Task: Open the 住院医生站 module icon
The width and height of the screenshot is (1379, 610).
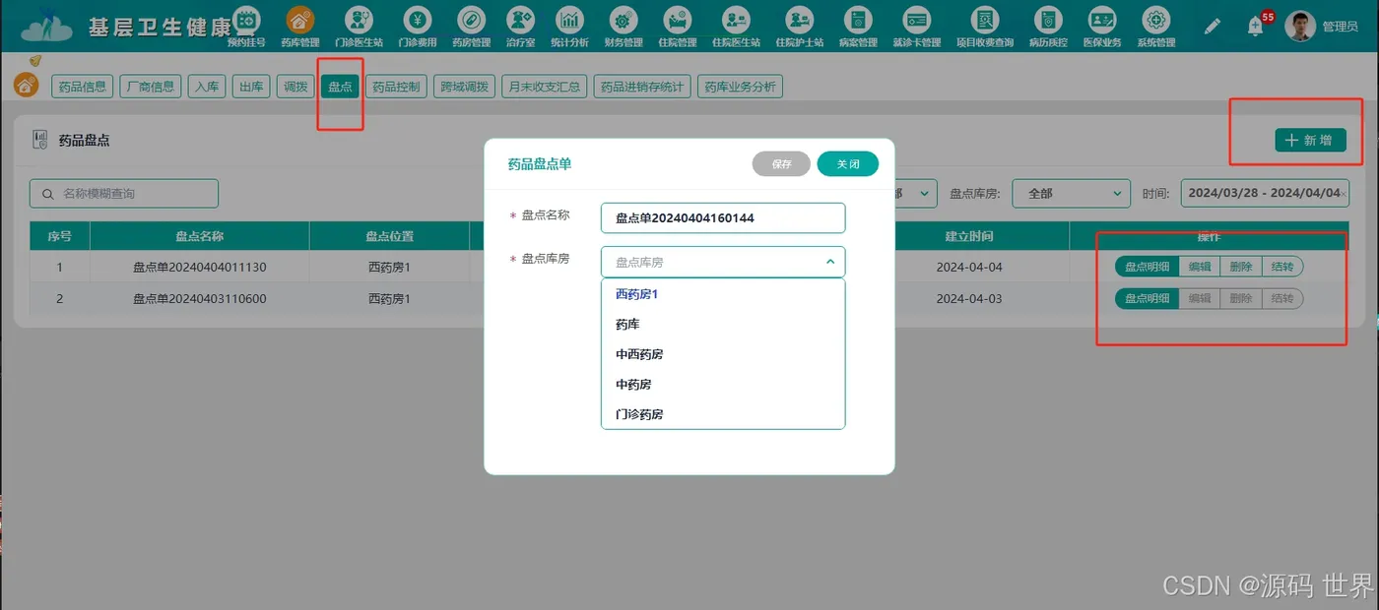Action: (x=736, y=20)
